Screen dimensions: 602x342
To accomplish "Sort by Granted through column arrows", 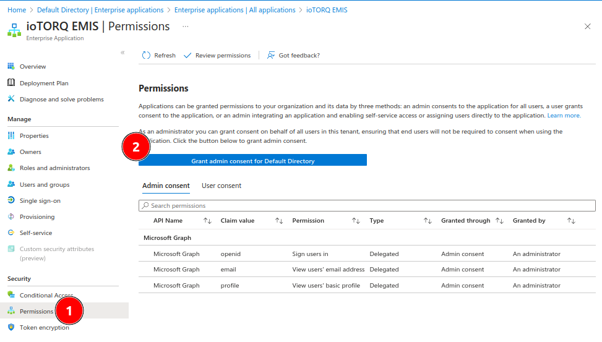I will tap(499, 221).
